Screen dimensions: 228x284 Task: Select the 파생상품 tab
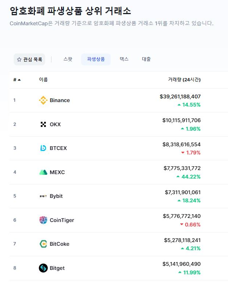click(x=96, y=59)
